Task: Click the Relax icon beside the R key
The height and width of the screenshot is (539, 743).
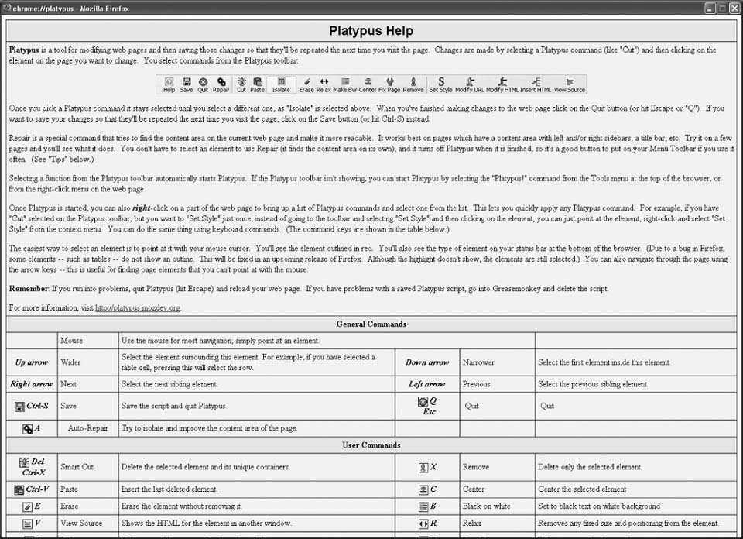Action: 423,524
